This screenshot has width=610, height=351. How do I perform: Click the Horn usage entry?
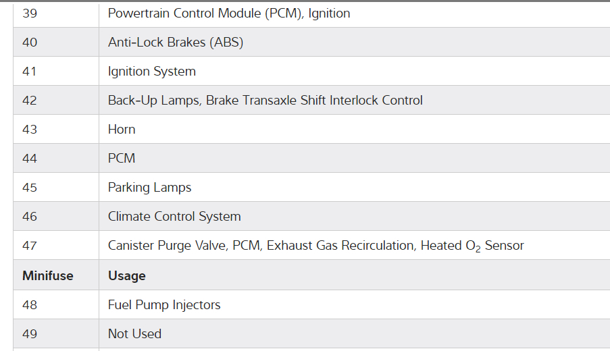[x=122, y=130]
